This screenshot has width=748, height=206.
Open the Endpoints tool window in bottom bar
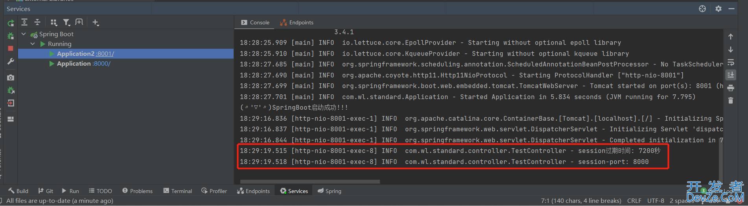pos(254,191)
